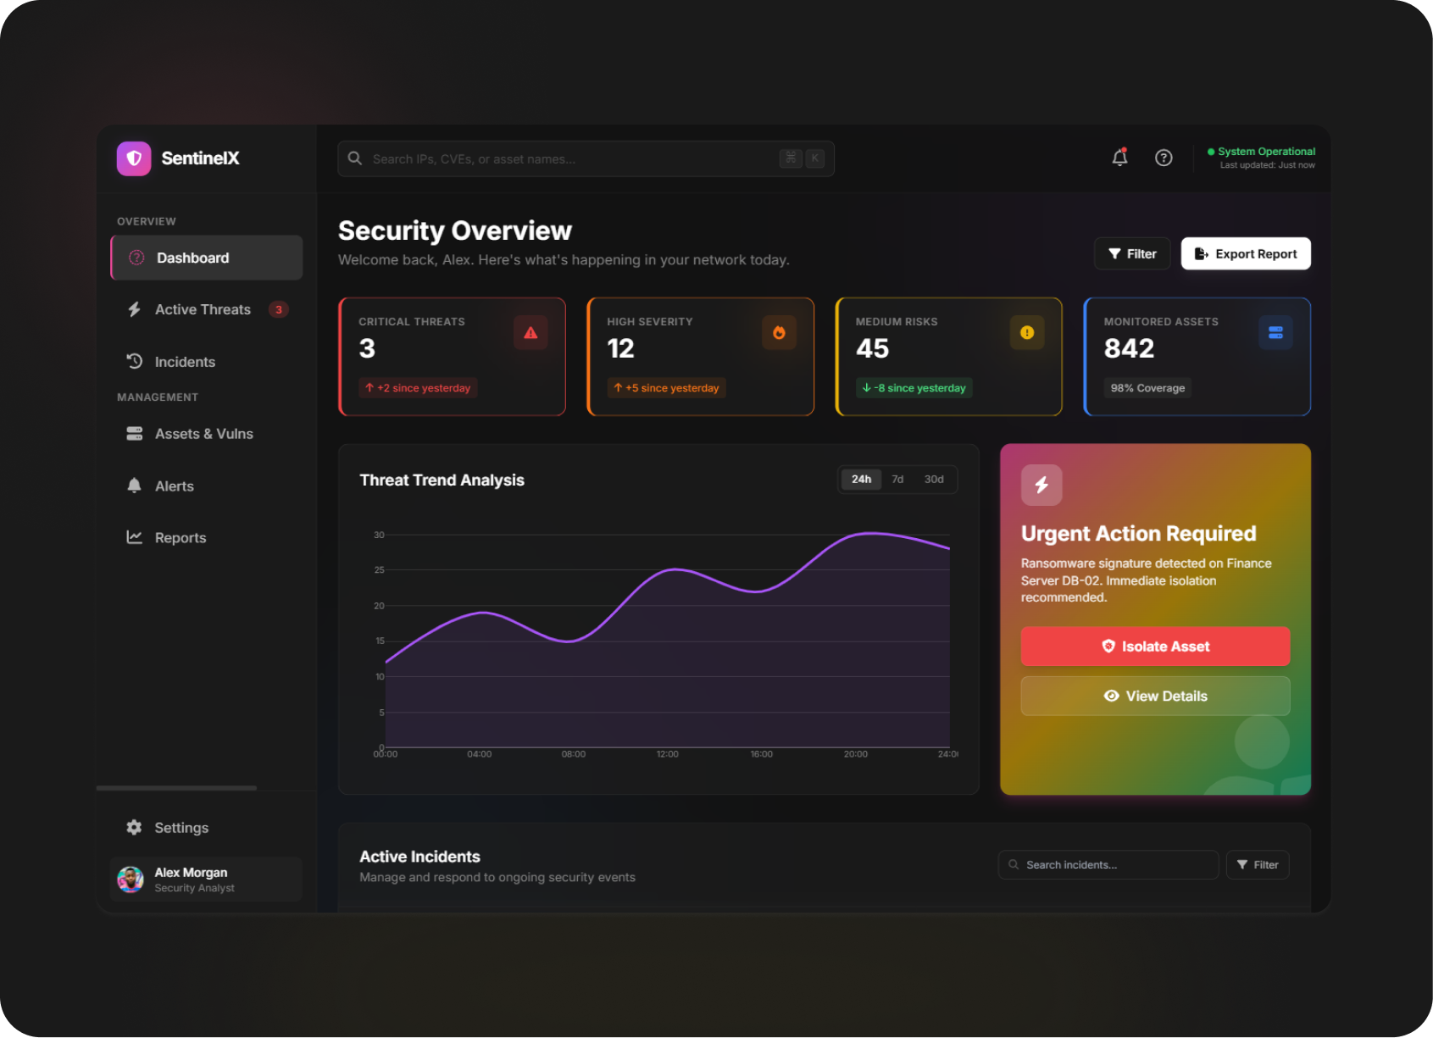Click the critical threats warning triangle icon
Screen dimensions: 1433x1038
tap(530, 333)
